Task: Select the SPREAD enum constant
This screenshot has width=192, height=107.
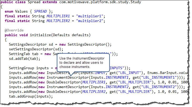Action: point(41,11)
